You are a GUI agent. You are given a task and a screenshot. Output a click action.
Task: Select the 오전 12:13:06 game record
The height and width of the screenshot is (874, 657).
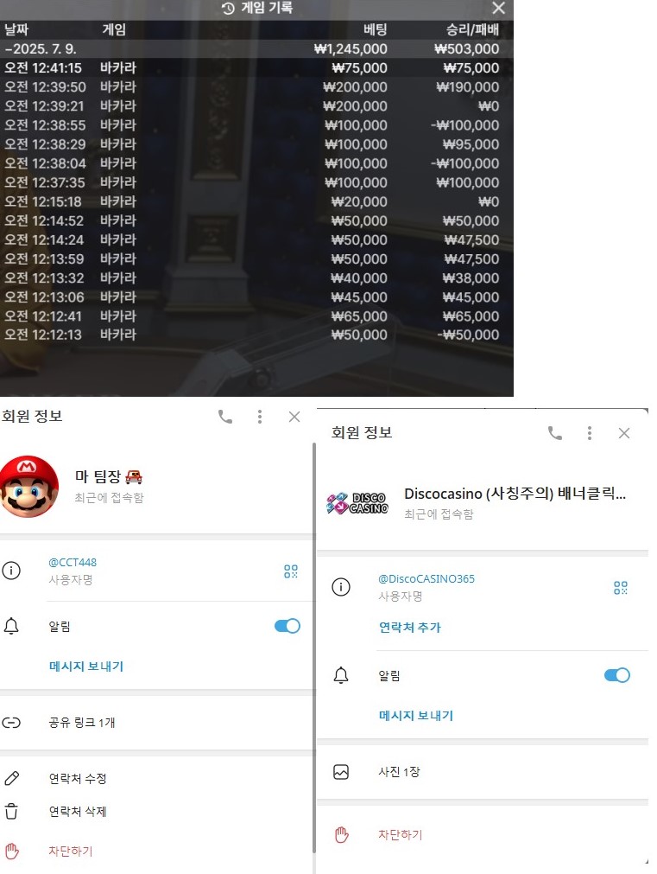coord(256,297)
